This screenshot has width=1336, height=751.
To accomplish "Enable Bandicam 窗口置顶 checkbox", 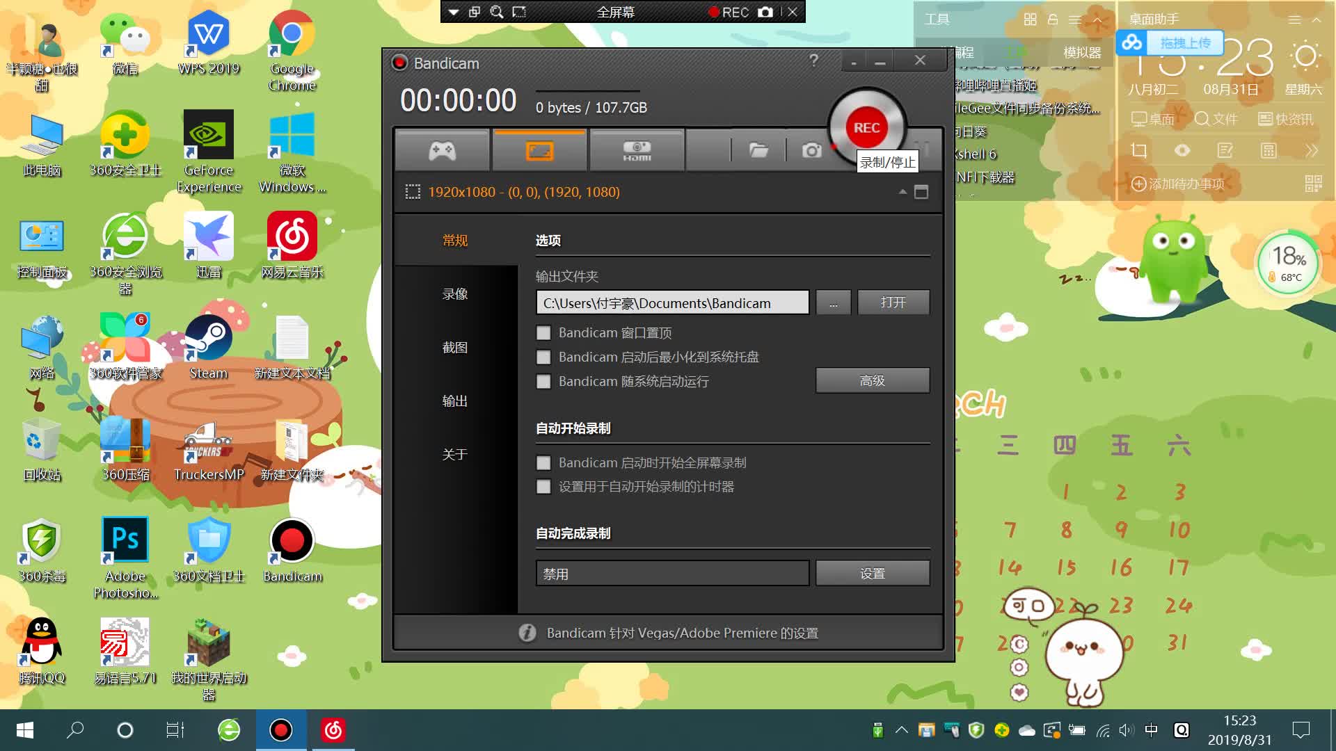I will coord(543,333).
